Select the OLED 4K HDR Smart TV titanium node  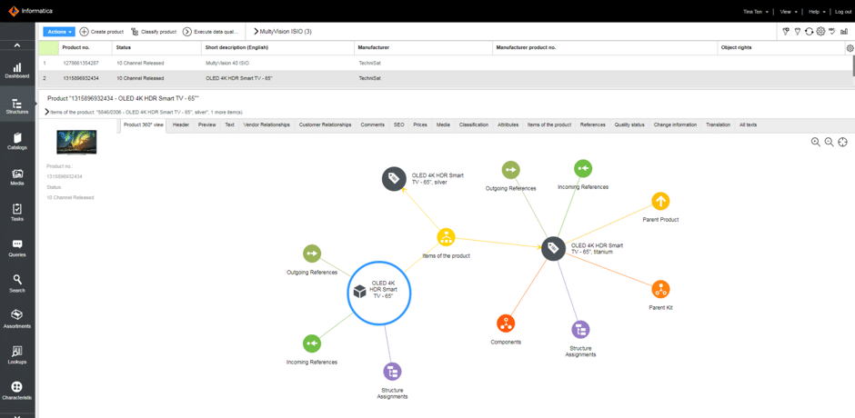coord(553,248)
